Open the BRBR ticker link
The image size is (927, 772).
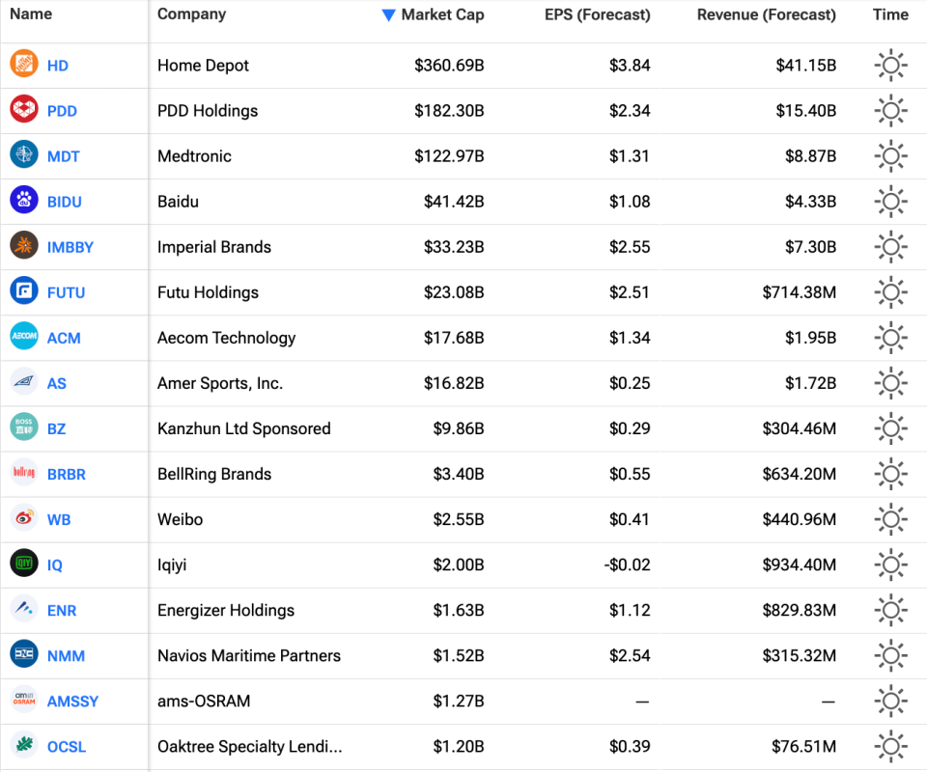[x=66, y=474]
